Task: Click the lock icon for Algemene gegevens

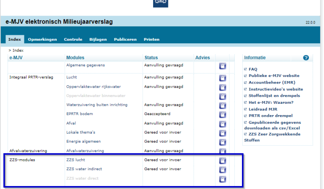Action: coord(223,66)
